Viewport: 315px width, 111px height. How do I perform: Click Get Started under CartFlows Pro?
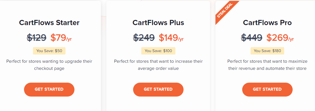point(267,89)
